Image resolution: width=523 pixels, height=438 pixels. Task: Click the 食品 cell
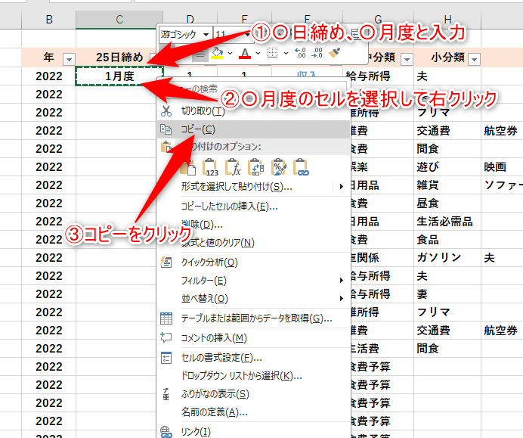tap(447, 239)
